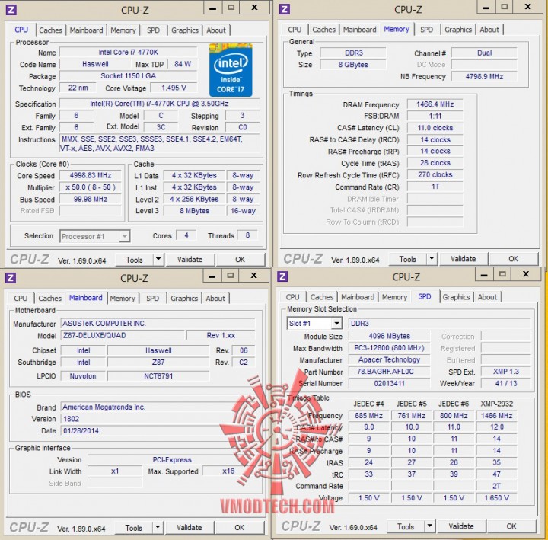Click the PC3-12800 (800 MHz) bandwidth value
Image resolution: width=548 pixels, height=540 pixels.
(389, 348)
